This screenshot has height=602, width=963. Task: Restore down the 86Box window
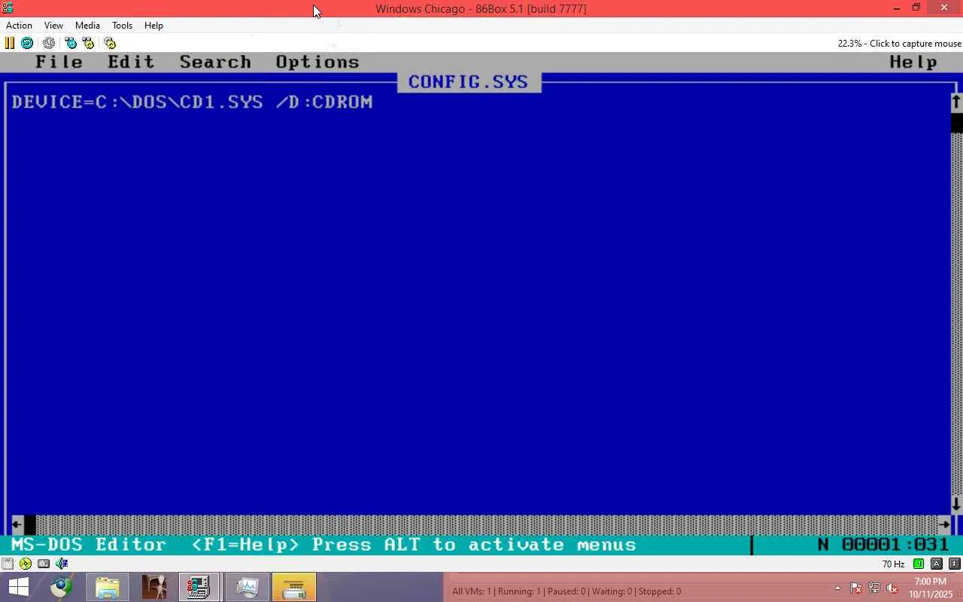[916, 8]
